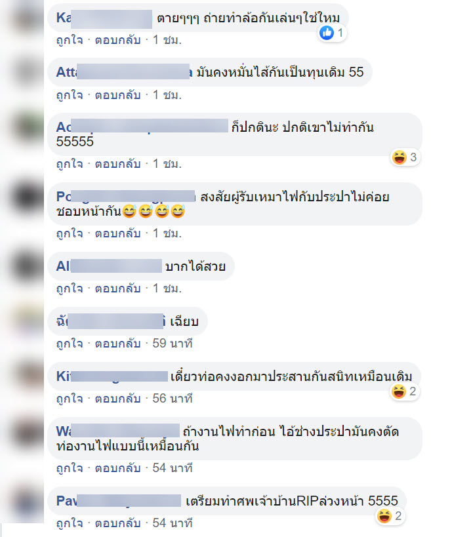The height and width of the screenshot is (537, 452).
Task: Click ตอบกลับ under the เฉียบ comment
Action: click(x=117, y=344)
